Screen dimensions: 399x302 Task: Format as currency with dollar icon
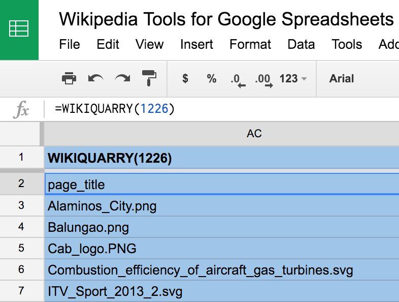coord(185,79)
